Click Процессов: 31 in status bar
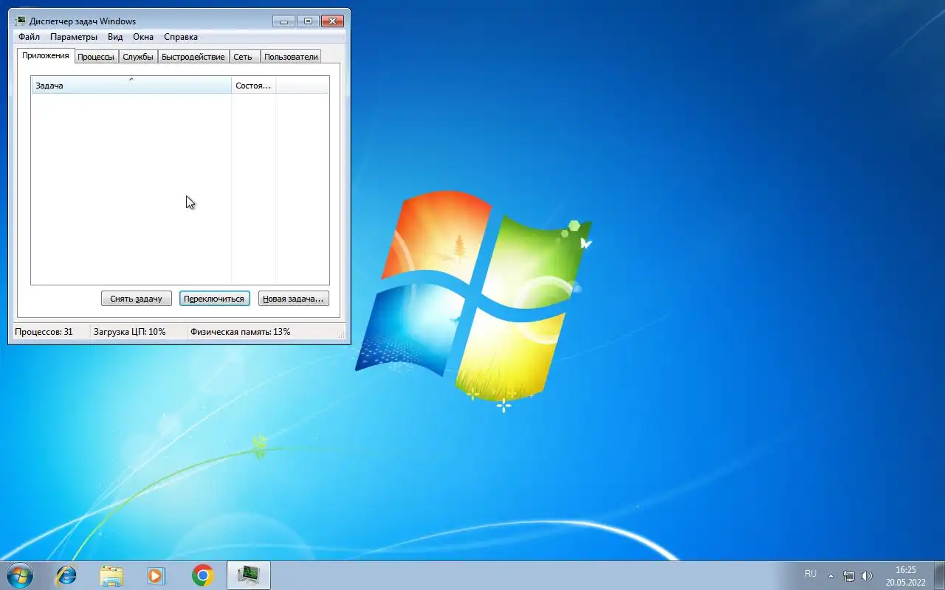This screenshot has width=945, height=590. click(x=44, y=332)
